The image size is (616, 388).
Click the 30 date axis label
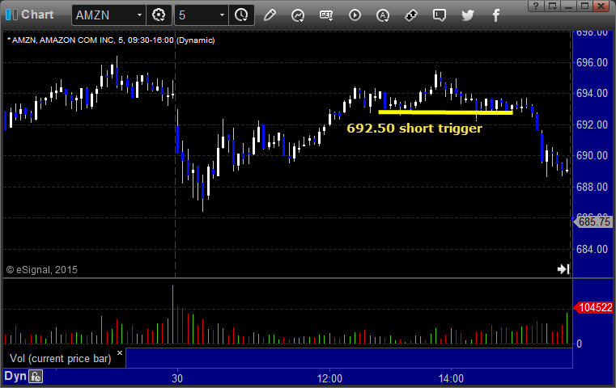(177, 378)
